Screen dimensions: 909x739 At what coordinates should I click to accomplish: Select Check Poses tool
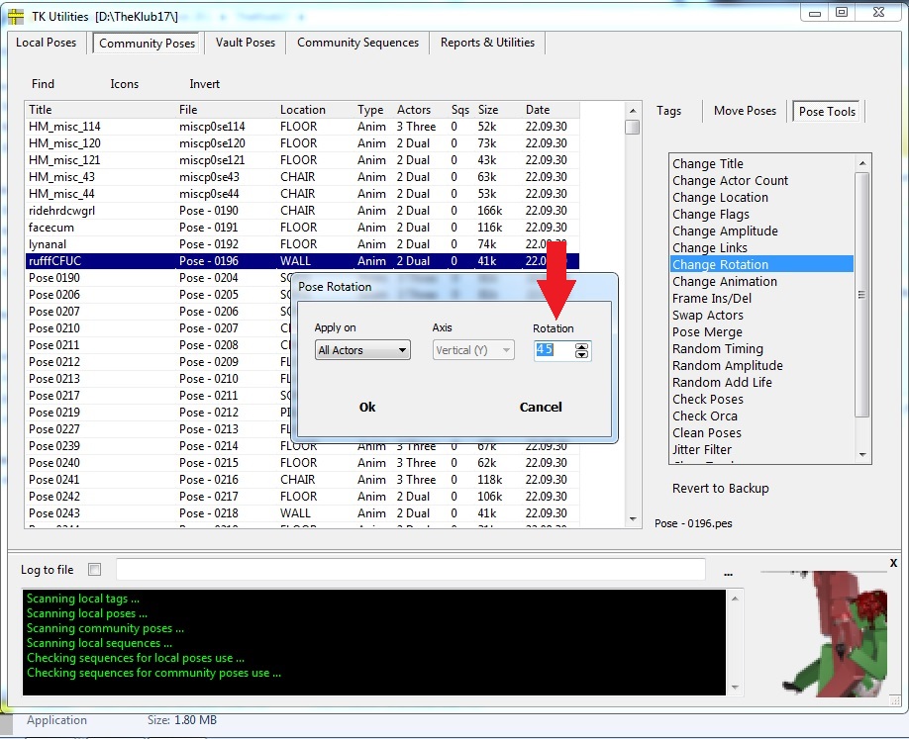tap(707, 399)
